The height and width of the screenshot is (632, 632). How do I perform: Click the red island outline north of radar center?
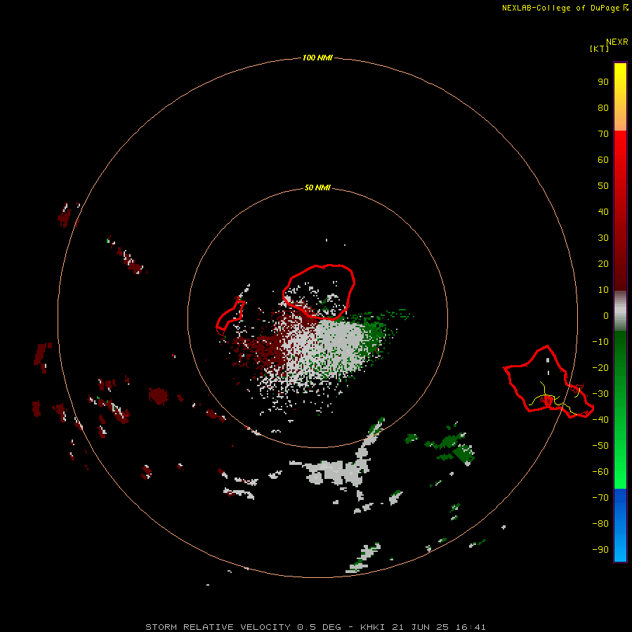[318, 292]
